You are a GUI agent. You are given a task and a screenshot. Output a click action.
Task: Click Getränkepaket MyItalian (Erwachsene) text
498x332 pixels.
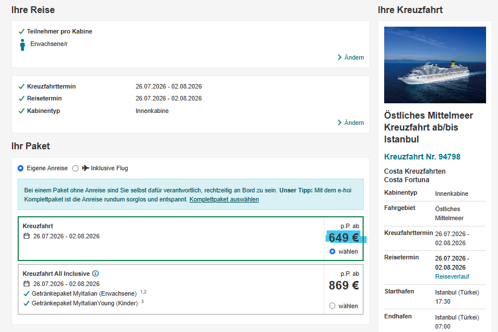(84, 293)
